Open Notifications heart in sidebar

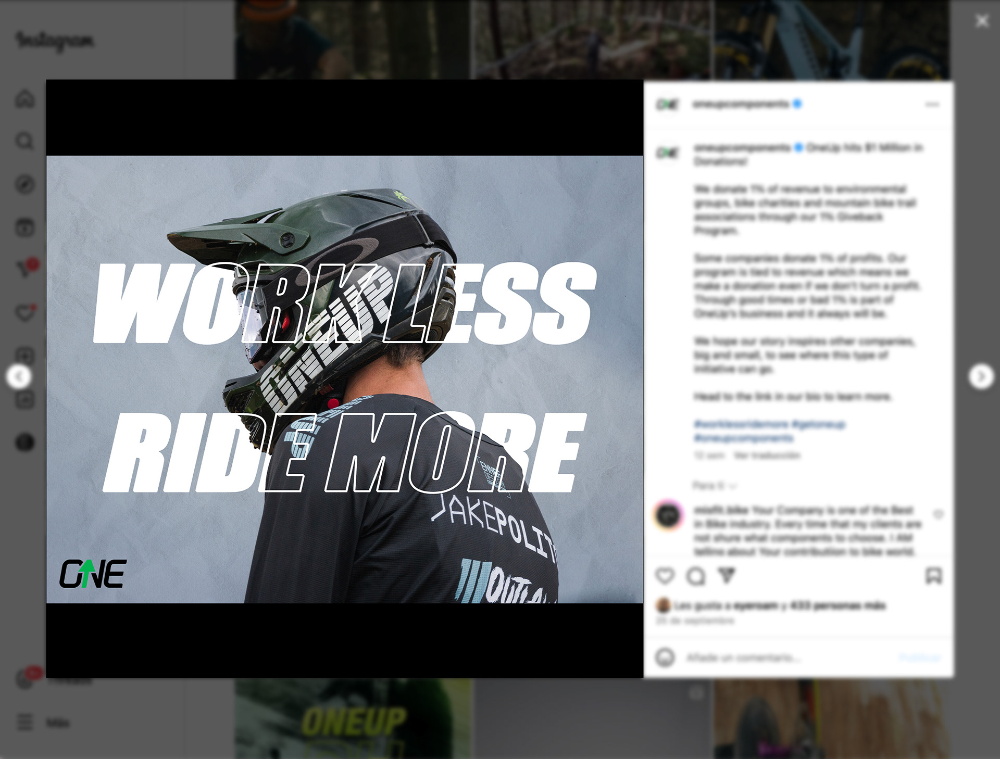pyautogui.click(x=24, y=313)
